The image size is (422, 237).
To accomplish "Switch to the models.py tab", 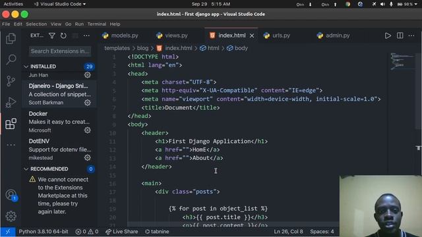I will [121, 36].
